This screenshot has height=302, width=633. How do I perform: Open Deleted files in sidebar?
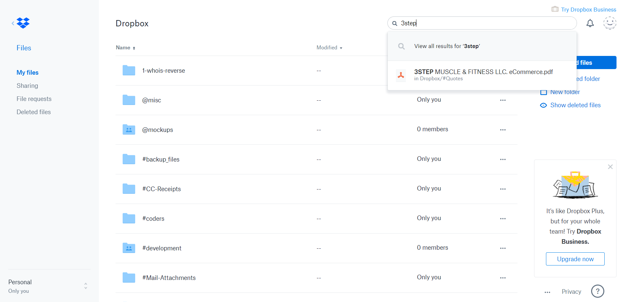coord(34,112)
